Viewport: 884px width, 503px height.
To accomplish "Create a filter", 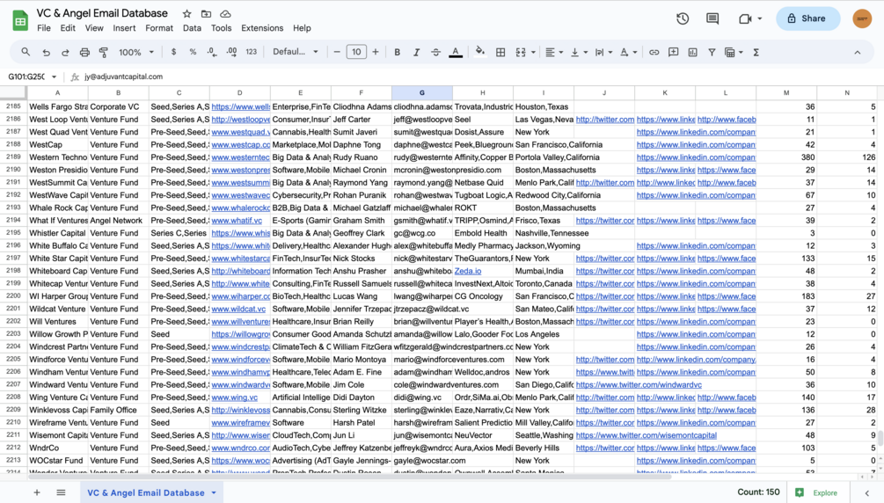I will pyautogui.click(x=712, y=52).
